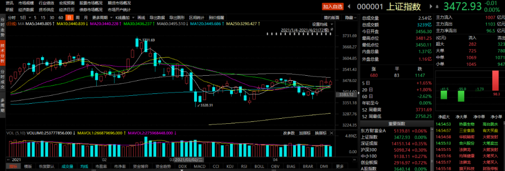Click 加指标 in the VOL panel
The image size is (505, 171).
[x=304, y=133]
